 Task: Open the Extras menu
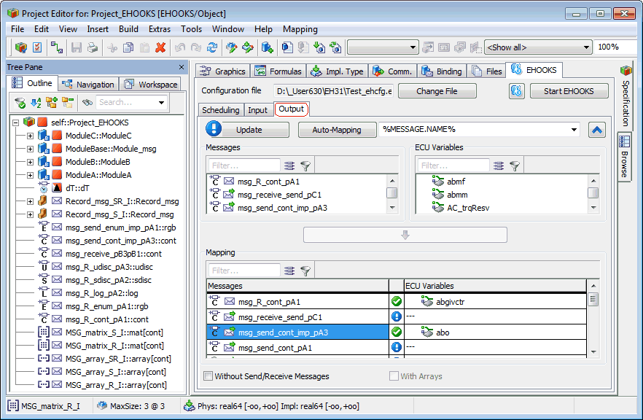(160, 29)
